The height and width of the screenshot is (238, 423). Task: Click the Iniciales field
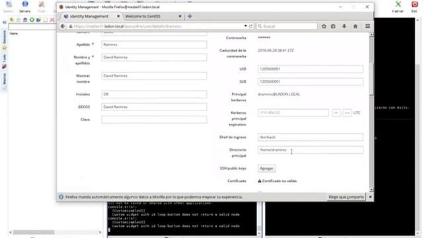154,94
